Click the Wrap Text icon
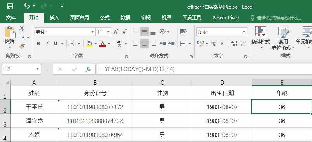This screenshot has width=312, height=142. coord(183,32)
